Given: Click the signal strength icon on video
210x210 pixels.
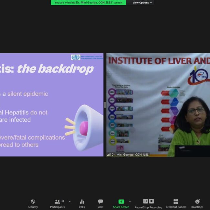Looking at the screenshot, I should (x=109, y=155).
